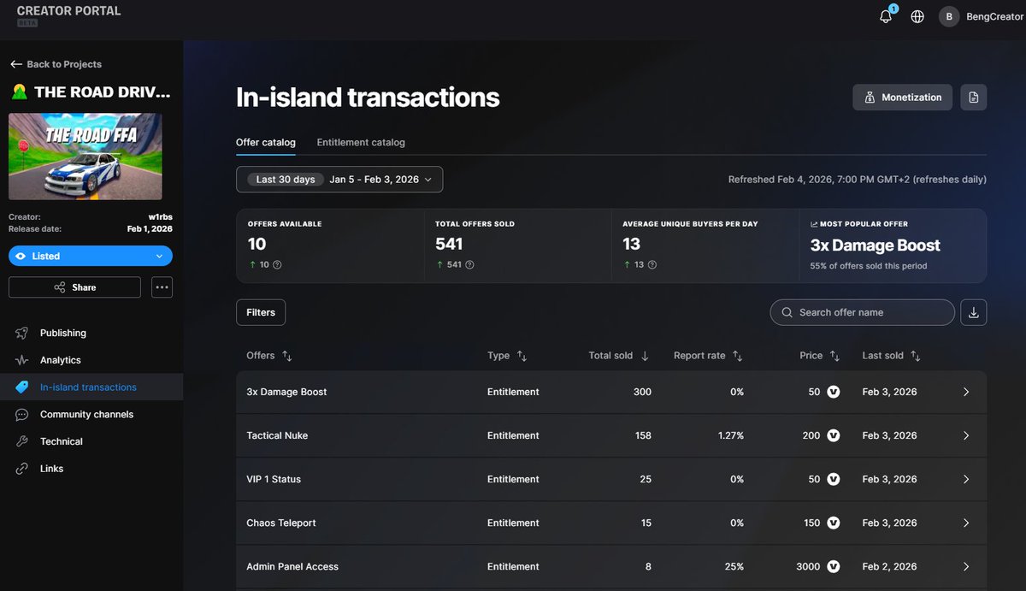
Task: Click help icon under Average Unique Buyers
Action: 652,265
